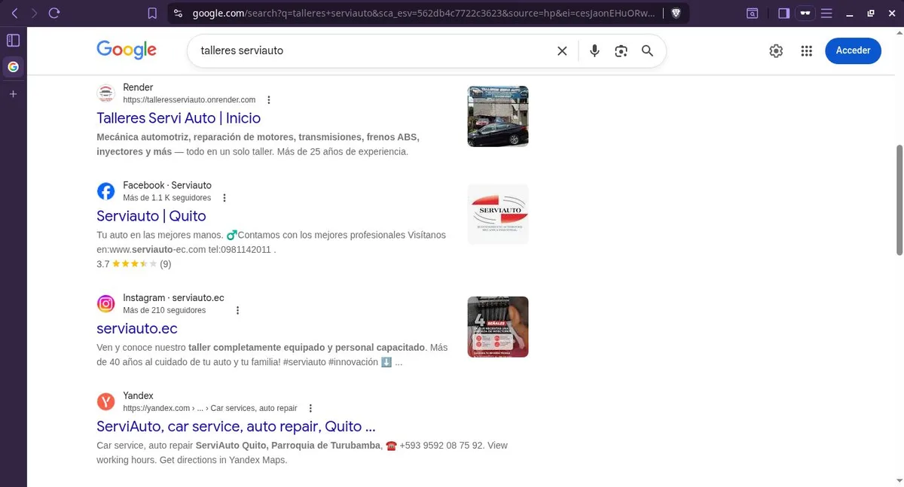Open Talleres Servi Auto garage thumbnail
The width and height of the screenshot is (904, 487).
498,116
